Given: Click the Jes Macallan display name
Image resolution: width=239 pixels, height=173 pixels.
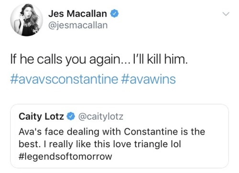Looking at the screenshot, I should (x=77, y=13).
